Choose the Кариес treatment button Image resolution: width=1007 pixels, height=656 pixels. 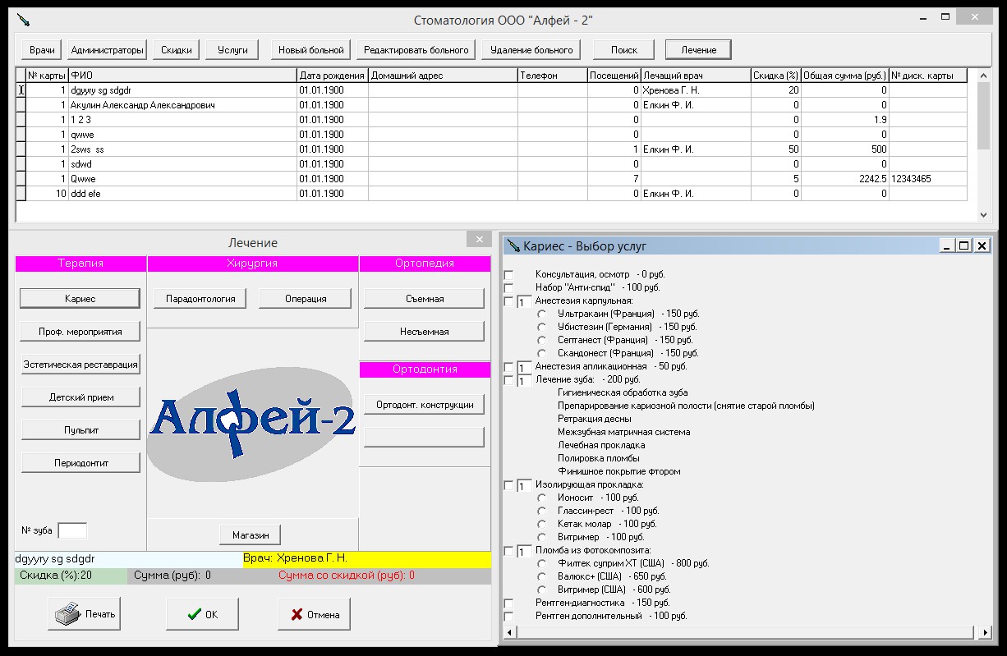tap(80, 299)
